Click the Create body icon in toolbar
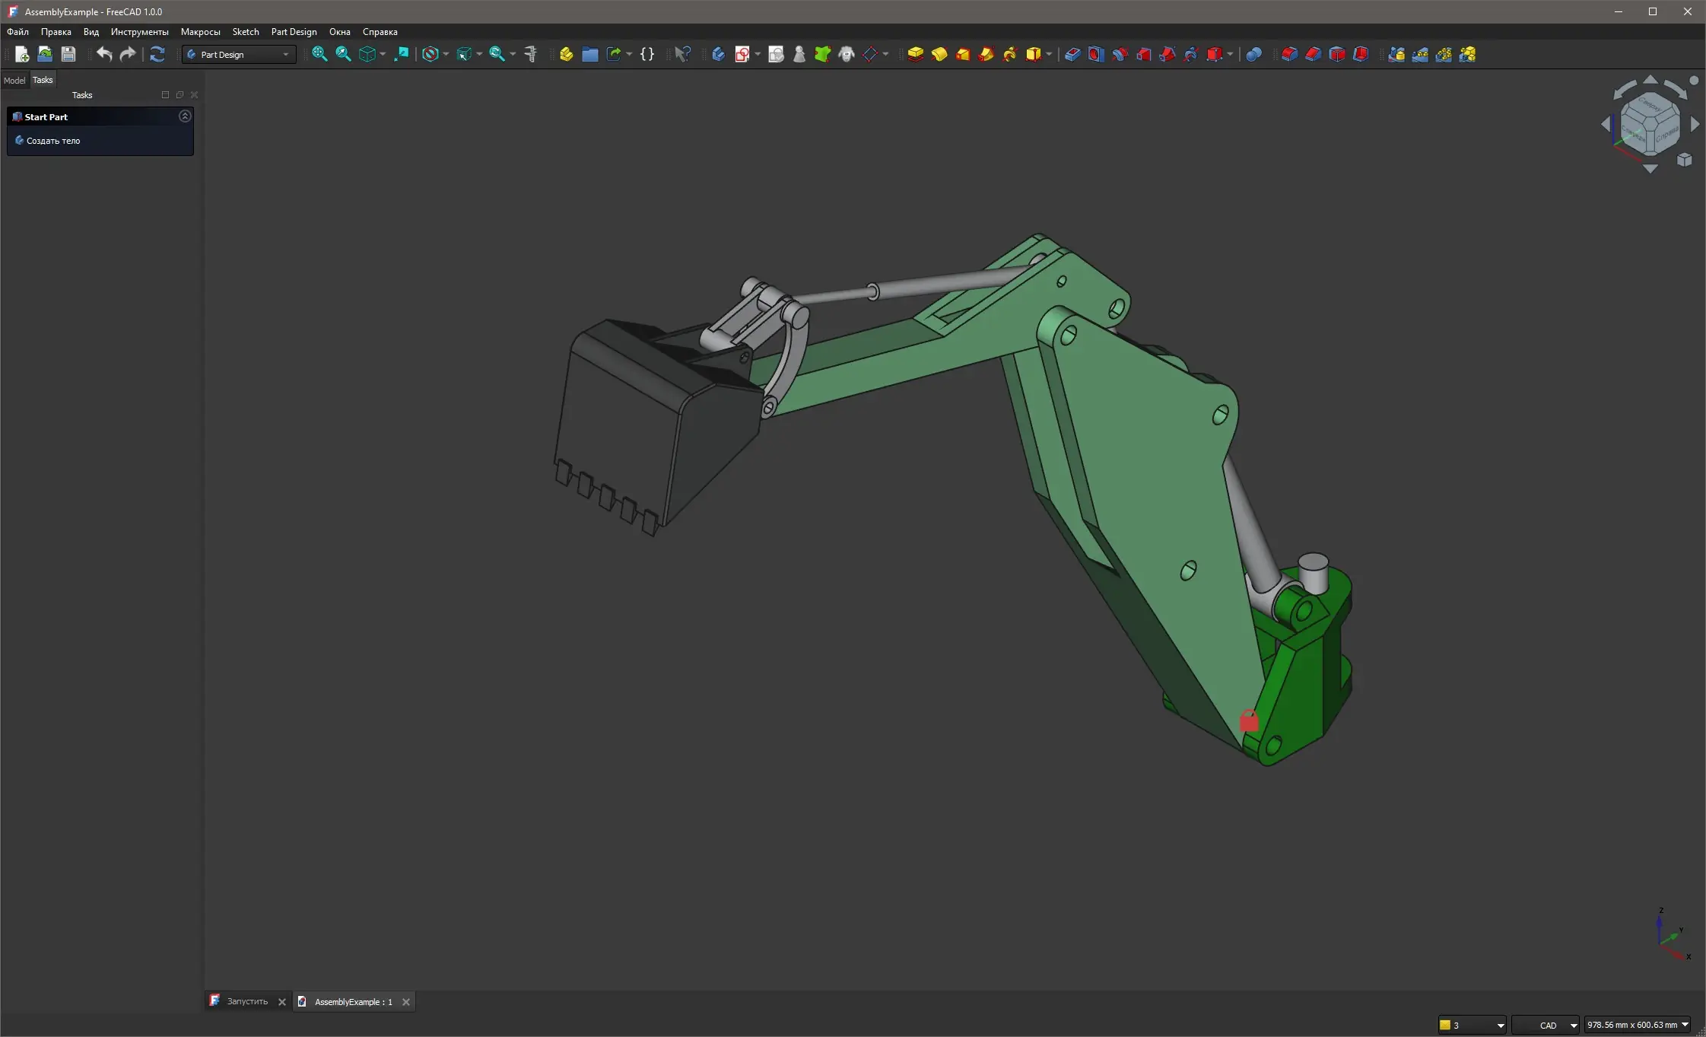Screen dimensions: 1706x1037 718,54
